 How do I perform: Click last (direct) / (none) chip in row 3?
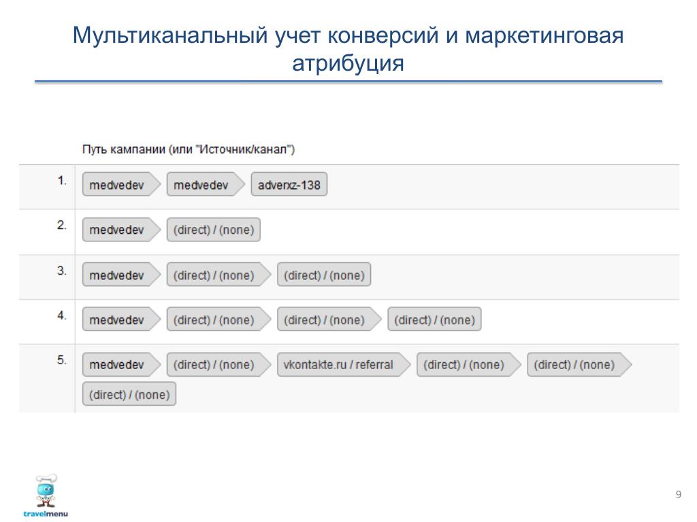[x=324, y=275]
